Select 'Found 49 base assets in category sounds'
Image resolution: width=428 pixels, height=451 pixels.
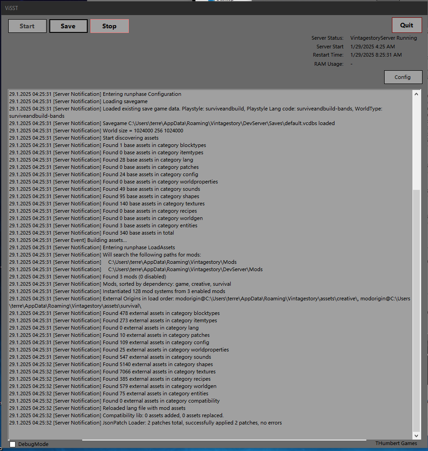105,189
